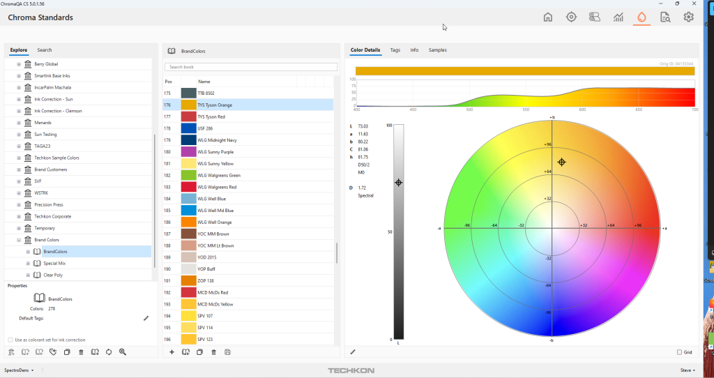Check Use as colorant set for ink correction
Viewport: 714px width, 378px height.
[x=10, y=340]
